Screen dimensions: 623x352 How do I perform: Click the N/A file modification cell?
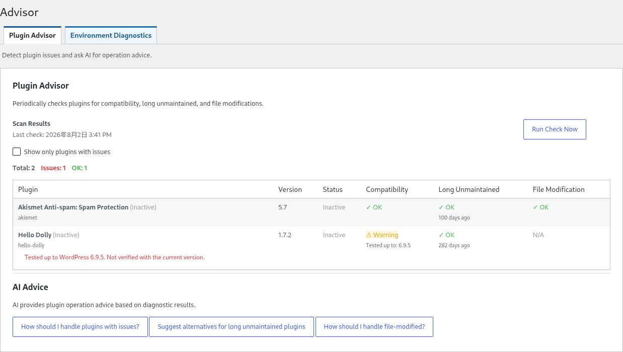pos(538,235)
